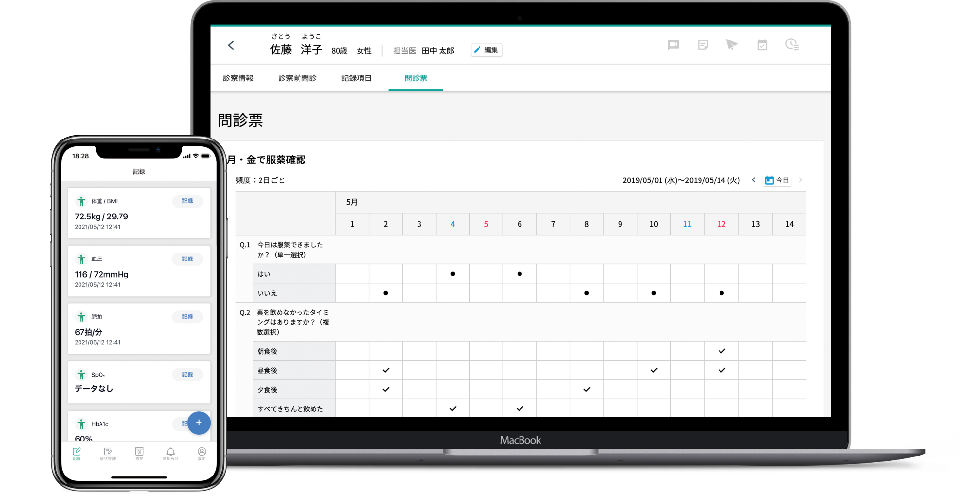Click the paper plane send icon
This screenshot has width=960, height=496.
731,45
